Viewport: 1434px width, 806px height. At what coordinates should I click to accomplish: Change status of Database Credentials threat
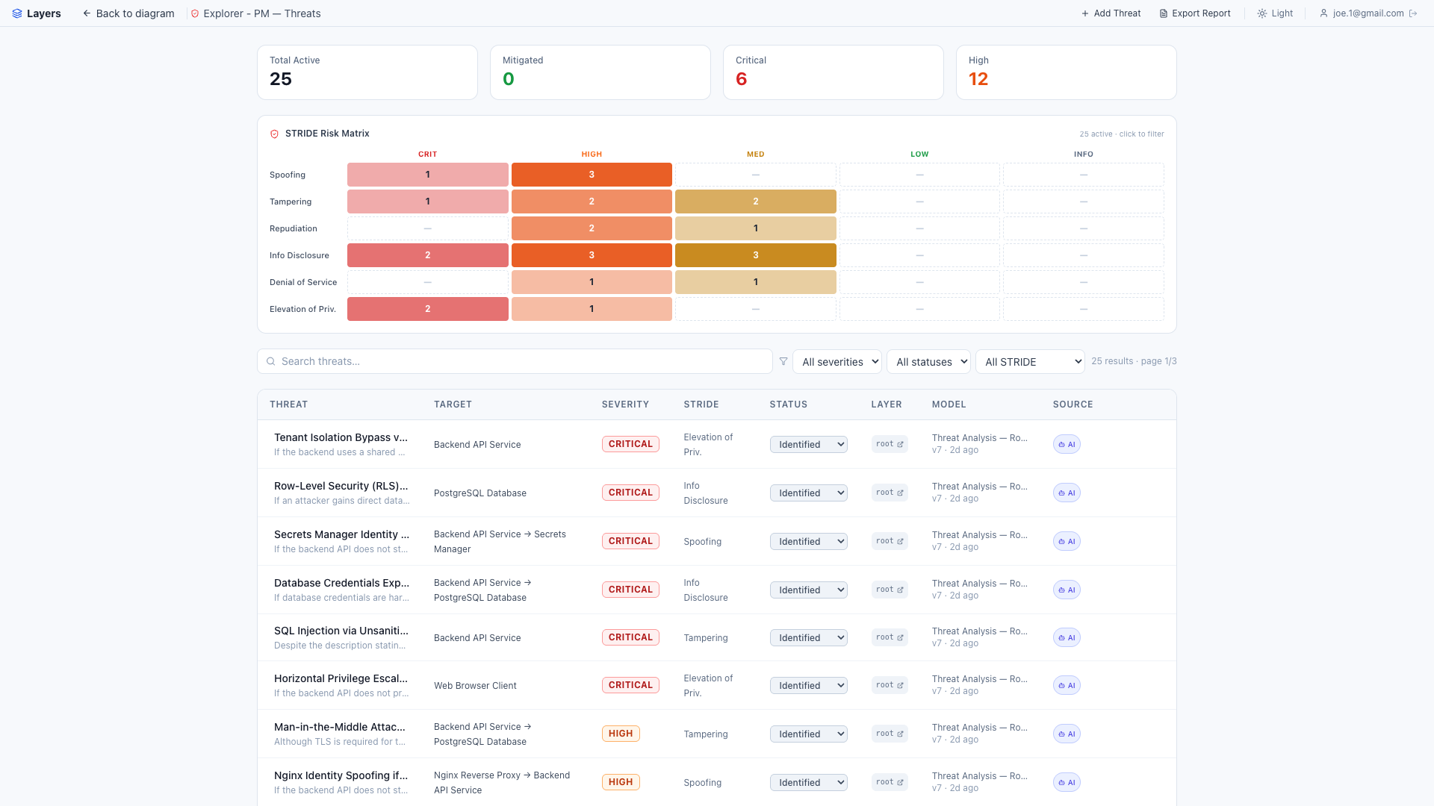tap(809, 590)
